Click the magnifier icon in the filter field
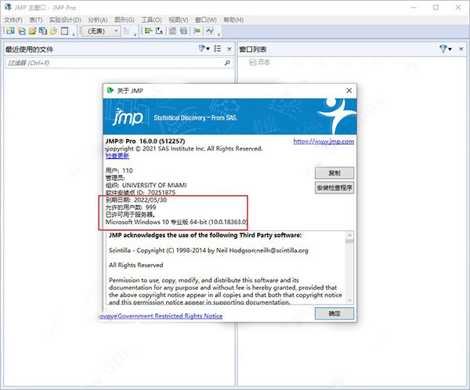 pyautogui.click(x=227, y=63)
